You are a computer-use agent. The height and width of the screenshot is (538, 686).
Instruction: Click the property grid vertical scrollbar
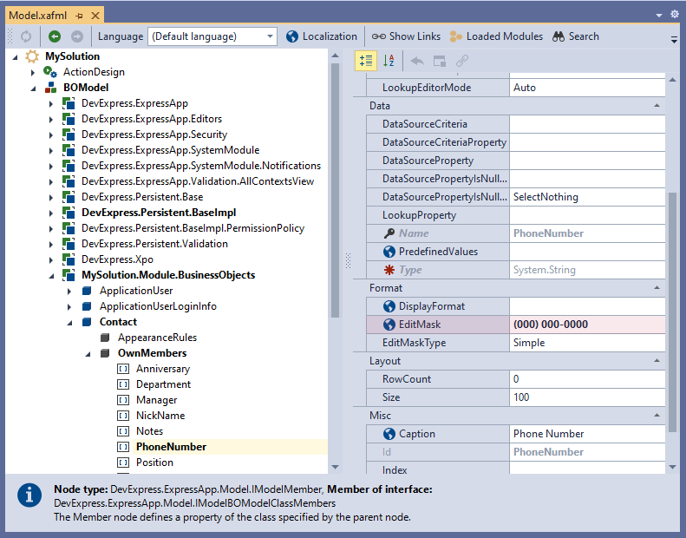[x=672, y=312]
